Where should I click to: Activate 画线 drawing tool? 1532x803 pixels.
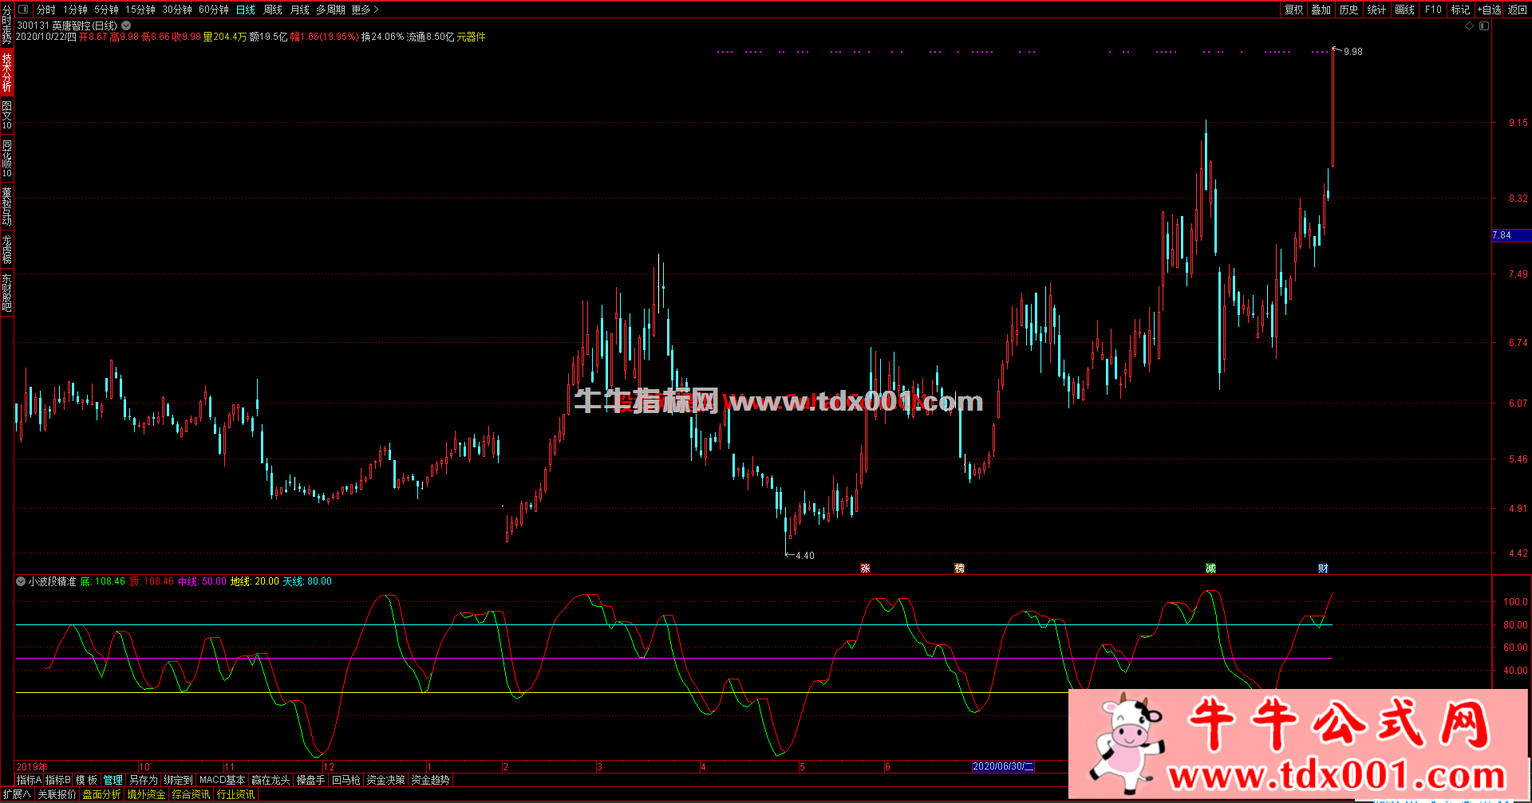point(1405,10)
